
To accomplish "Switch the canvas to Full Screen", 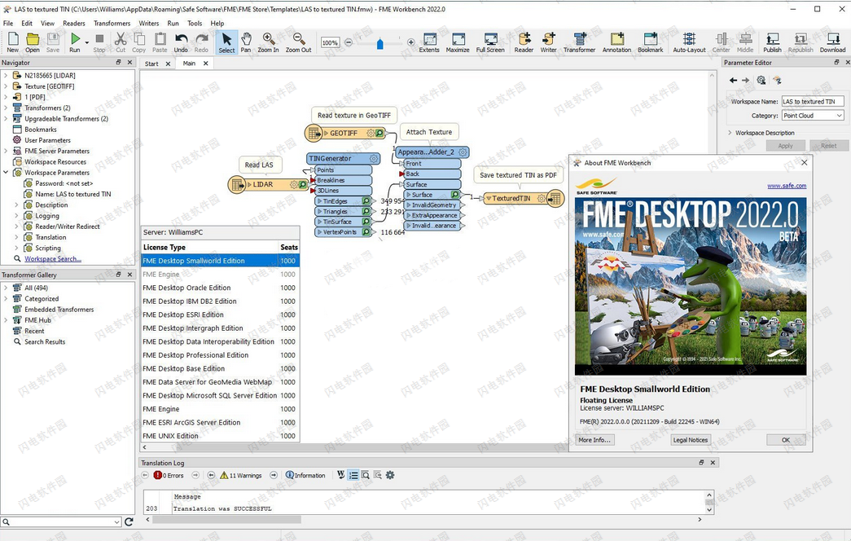I will pos(490,42).
